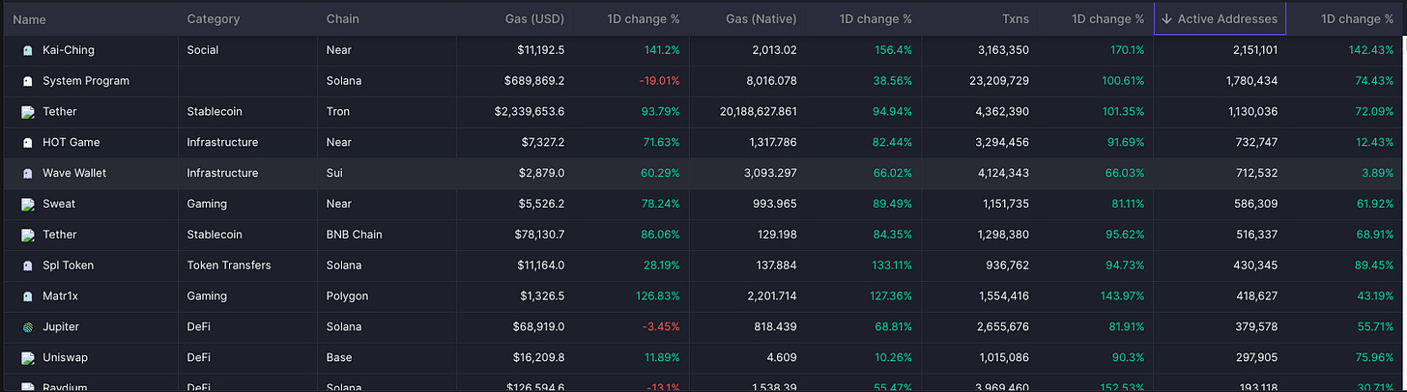
Task: Click gas value $689,869.2
Action: (534, 81)
